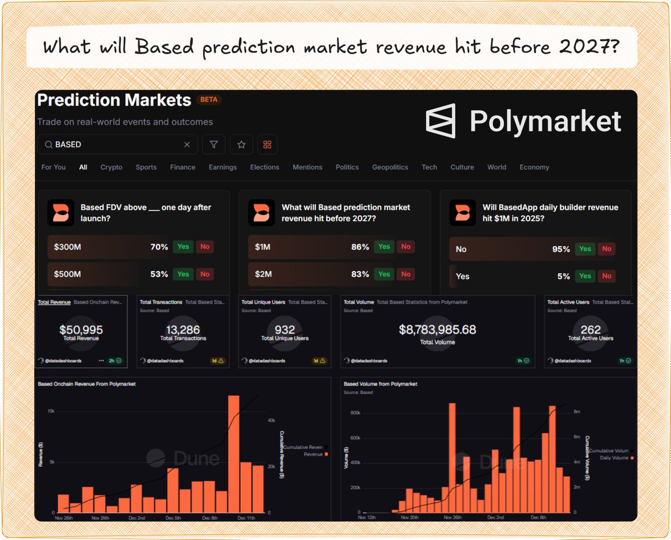Click the 1d warning badge on Total Transactions
This screenshot has width=671, height=540.
218,361
